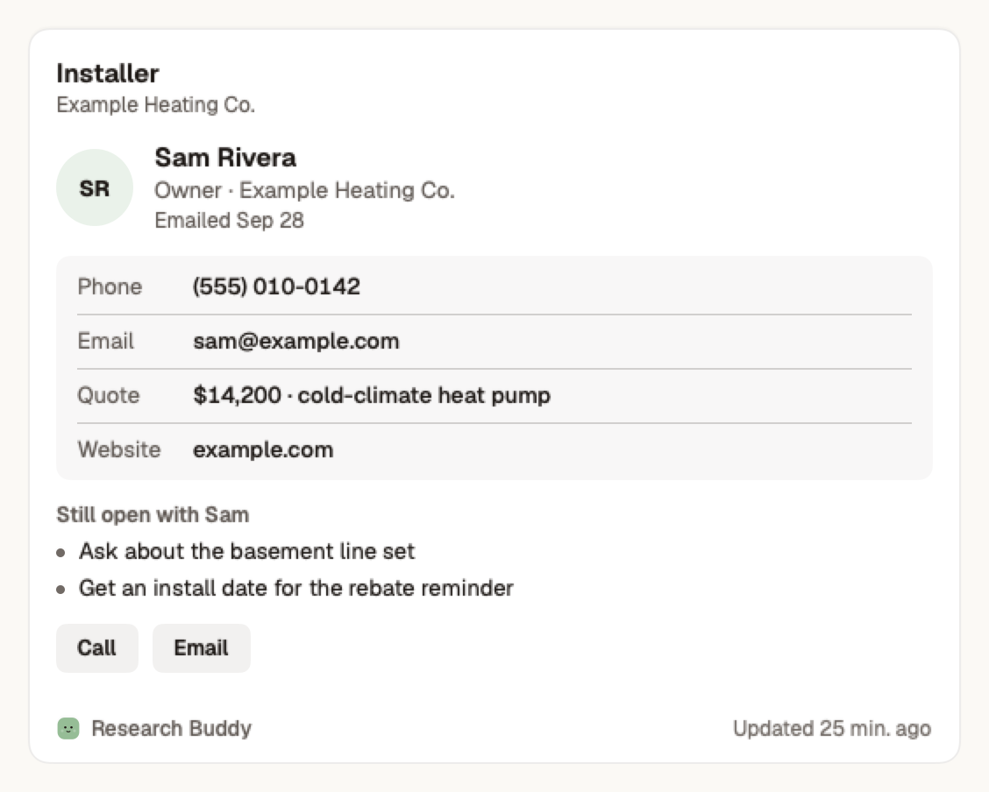The width and height of the screenshot is (989, 792).
Task: Click the Email button
Action: point(201,647)
